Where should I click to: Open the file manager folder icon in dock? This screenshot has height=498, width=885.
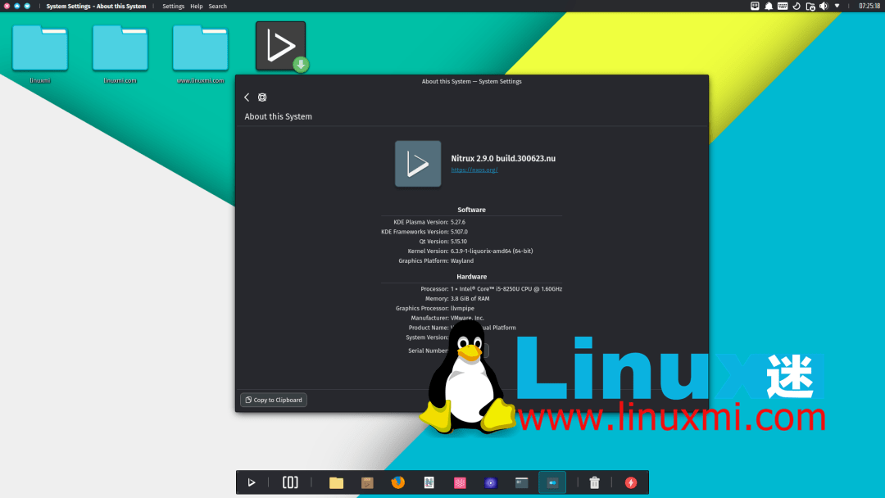tap(336, 482)
